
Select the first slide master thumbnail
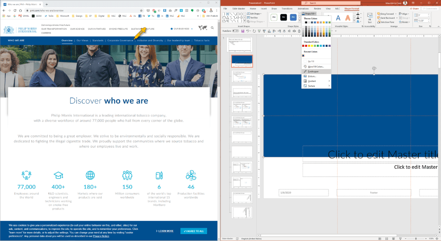(x=239, y=45)
